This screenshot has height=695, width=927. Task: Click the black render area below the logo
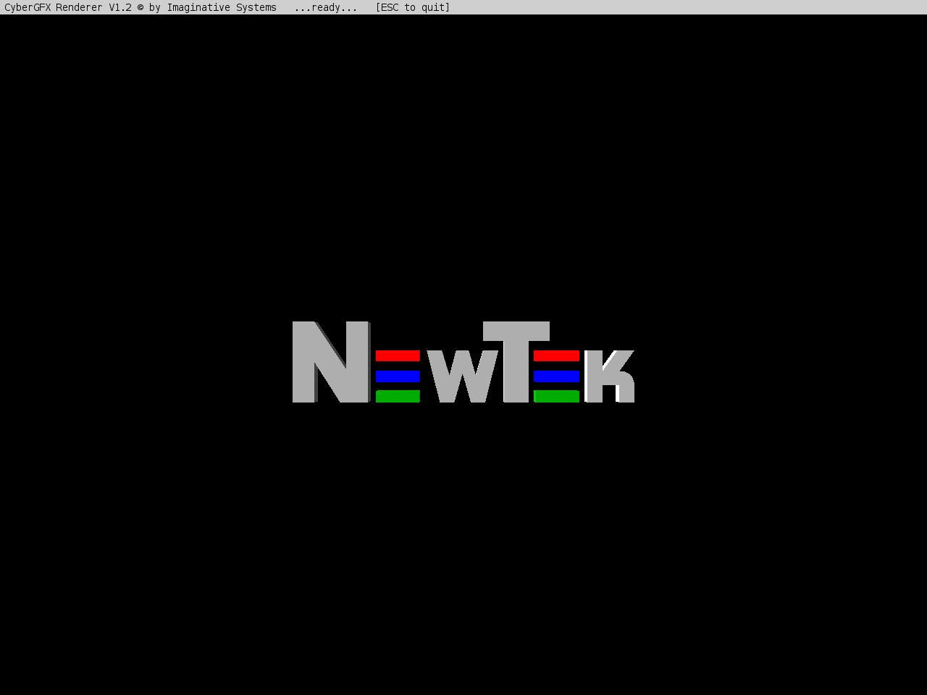[x=463, y=543]
